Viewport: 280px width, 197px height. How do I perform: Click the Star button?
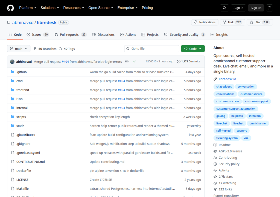point(260,22)
